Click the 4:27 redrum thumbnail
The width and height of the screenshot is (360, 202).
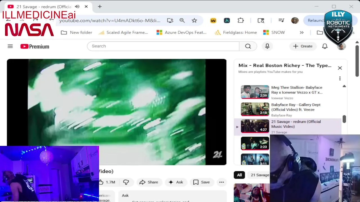tap(255, 126)
